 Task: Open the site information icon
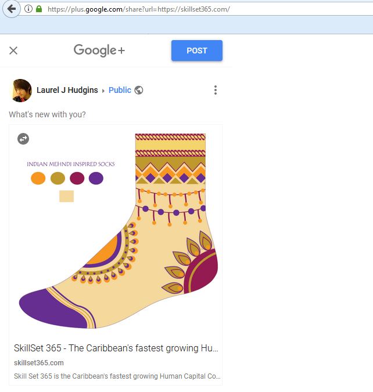point(28,9)
